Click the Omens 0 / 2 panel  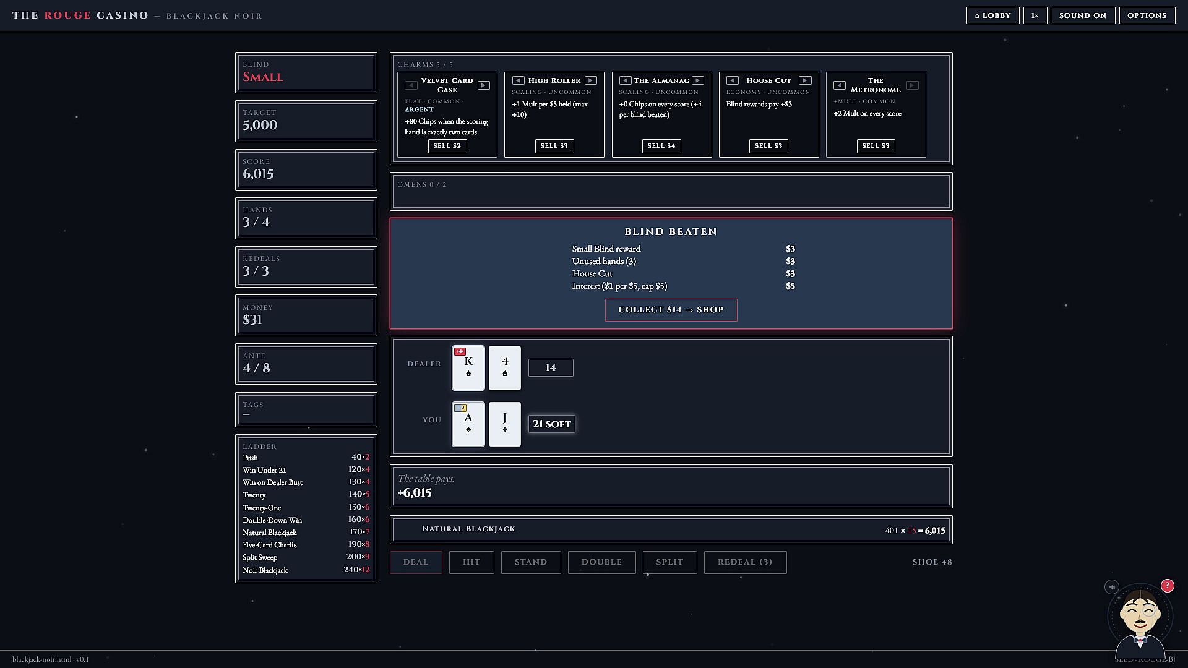[671, 192]
